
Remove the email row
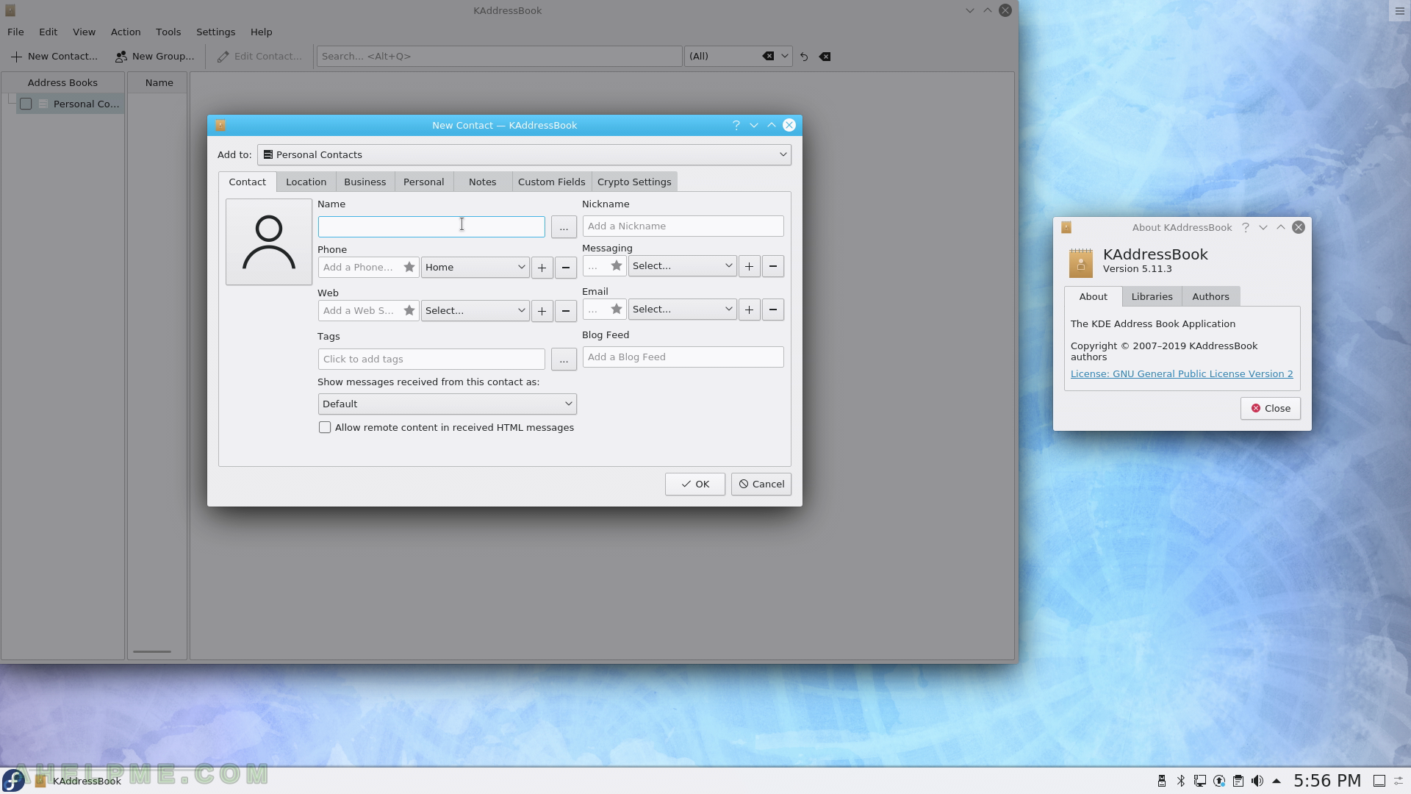(x=772, y=310)
